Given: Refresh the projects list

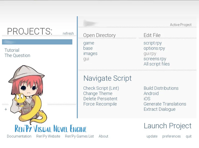Looking at the screenshot, I should [x=68, y=34].
